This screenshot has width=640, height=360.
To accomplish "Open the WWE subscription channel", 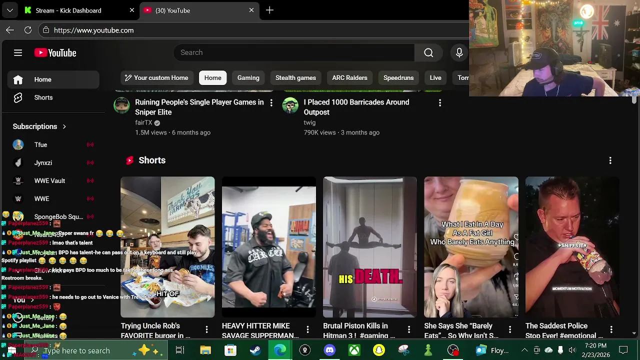I will click(53, 198).
